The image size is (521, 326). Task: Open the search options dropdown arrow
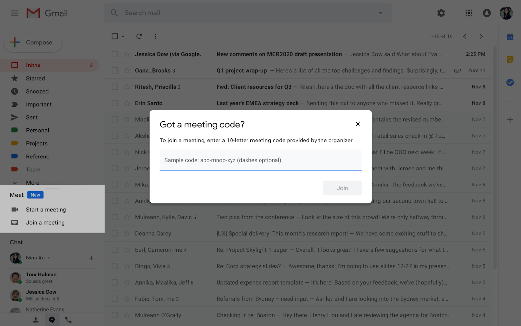coord(380,13)
